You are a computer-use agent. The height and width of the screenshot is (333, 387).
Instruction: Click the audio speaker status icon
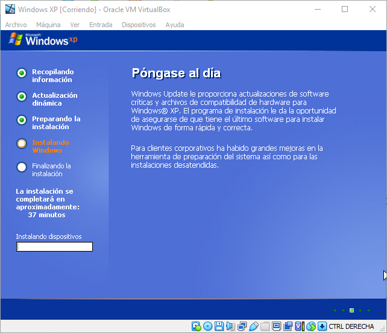pos(230,326)
